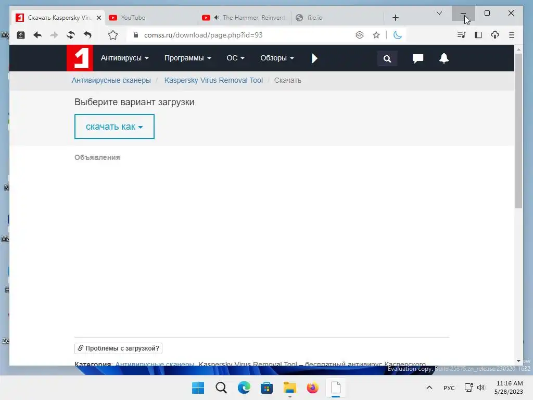Expand the скачать как dropdown button

[x=114, y=127]
